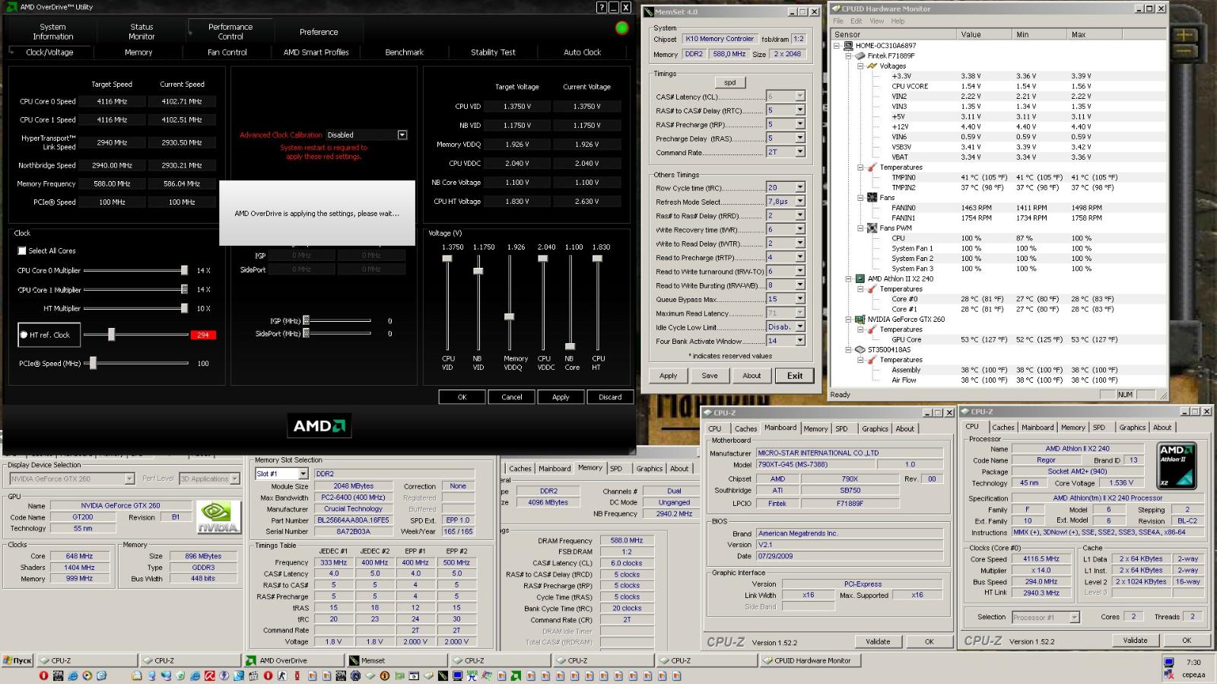Click Validate in the CPU-Z Mainboard window
1217x684 pixels.
point(878,641)
